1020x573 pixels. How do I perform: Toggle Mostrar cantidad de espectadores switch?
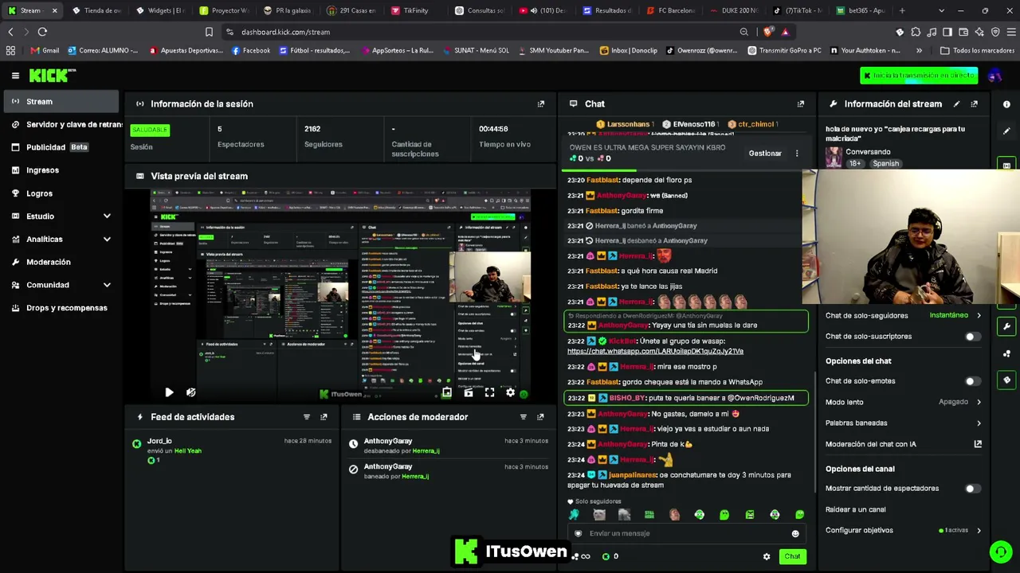972,489
